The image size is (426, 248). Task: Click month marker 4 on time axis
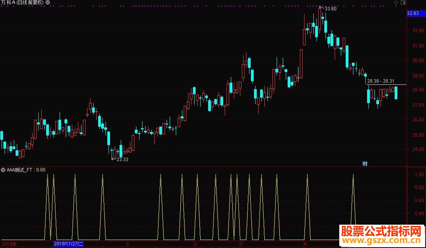coord(305,244)
